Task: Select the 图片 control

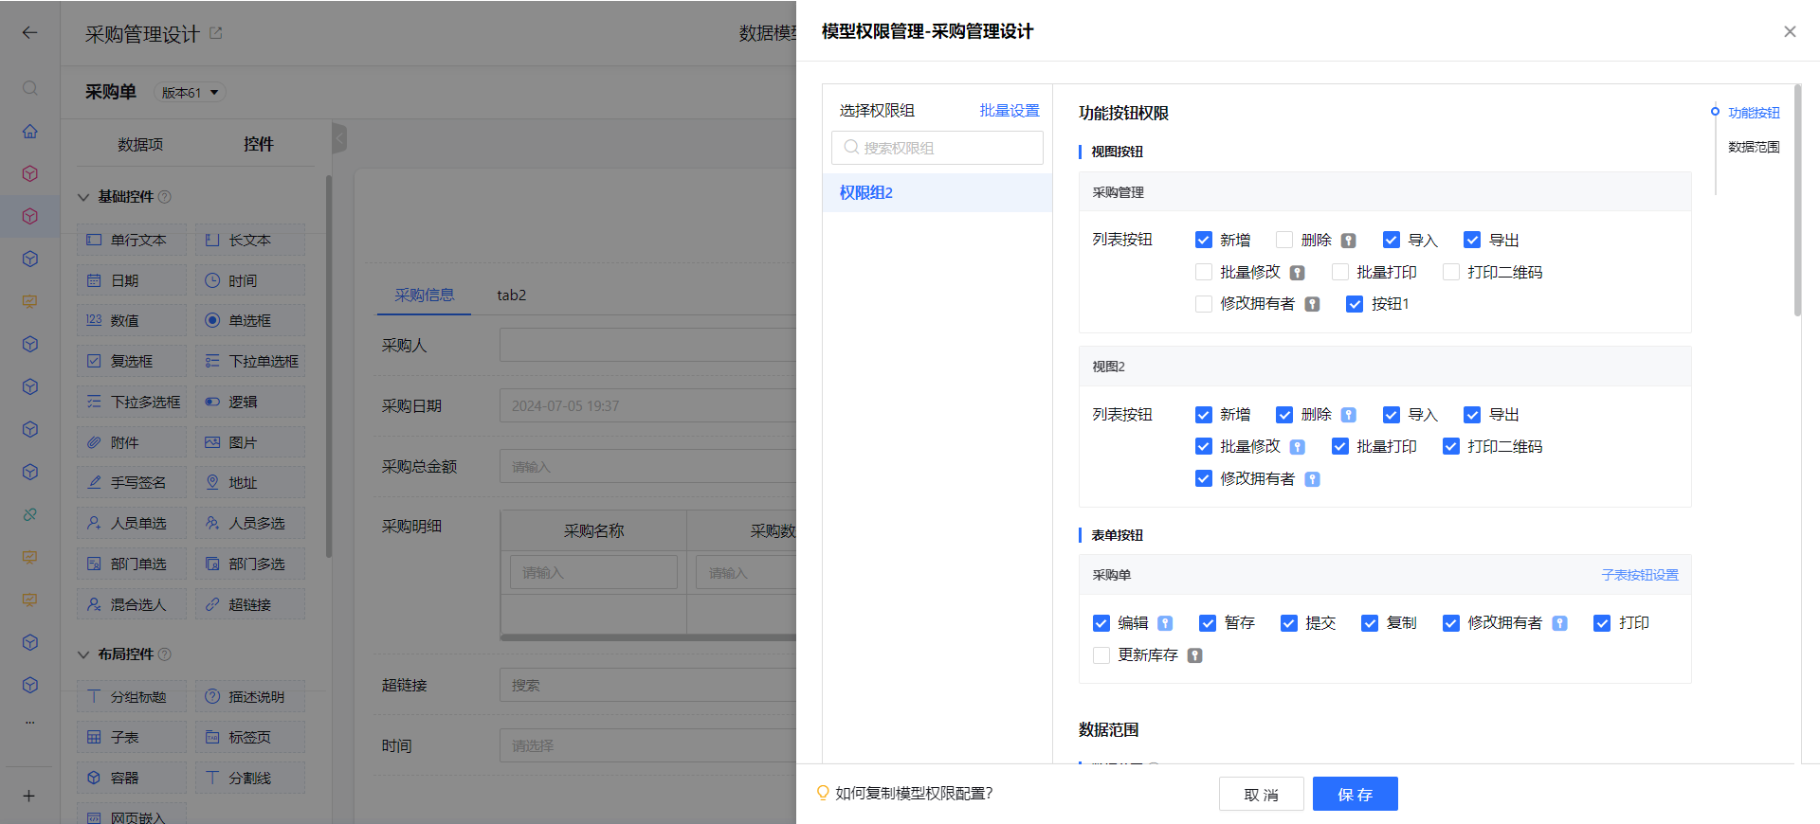Action: [250, 442]
